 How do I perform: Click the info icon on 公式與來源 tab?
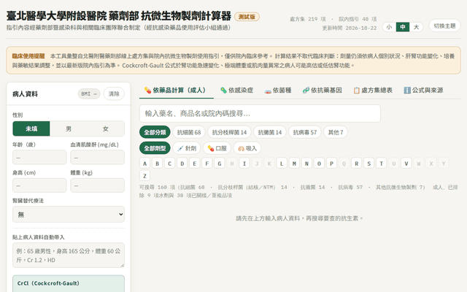click(x=407, y=91)
